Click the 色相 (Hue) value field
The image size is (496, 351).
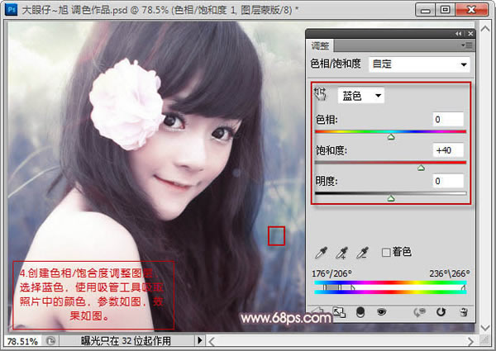(x=448, y=120)
